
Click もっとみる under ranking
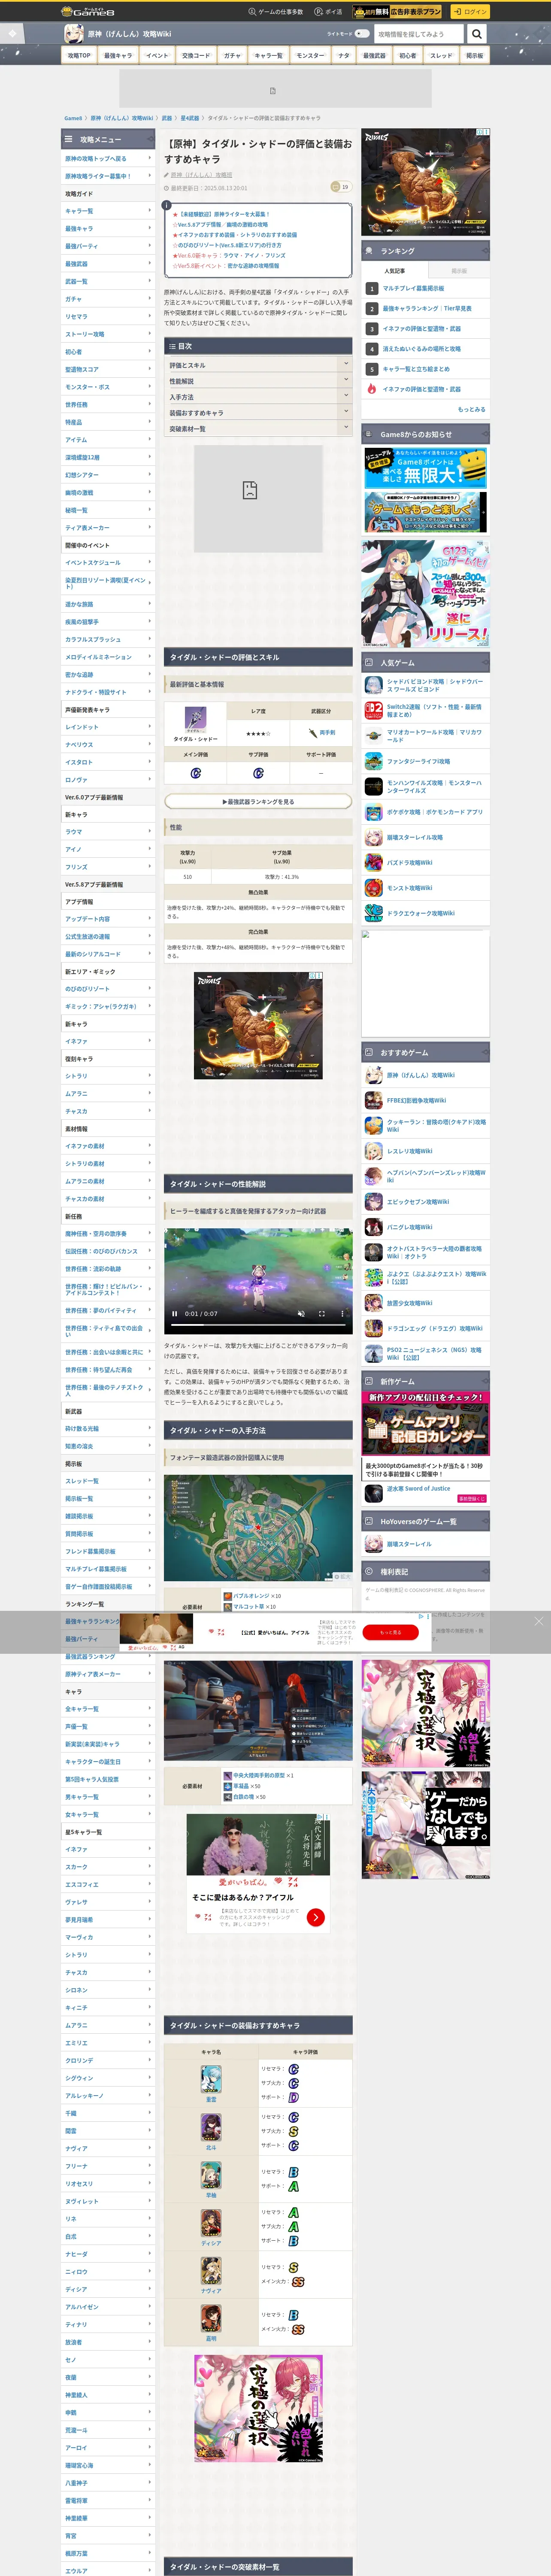(x=471, y=409)
